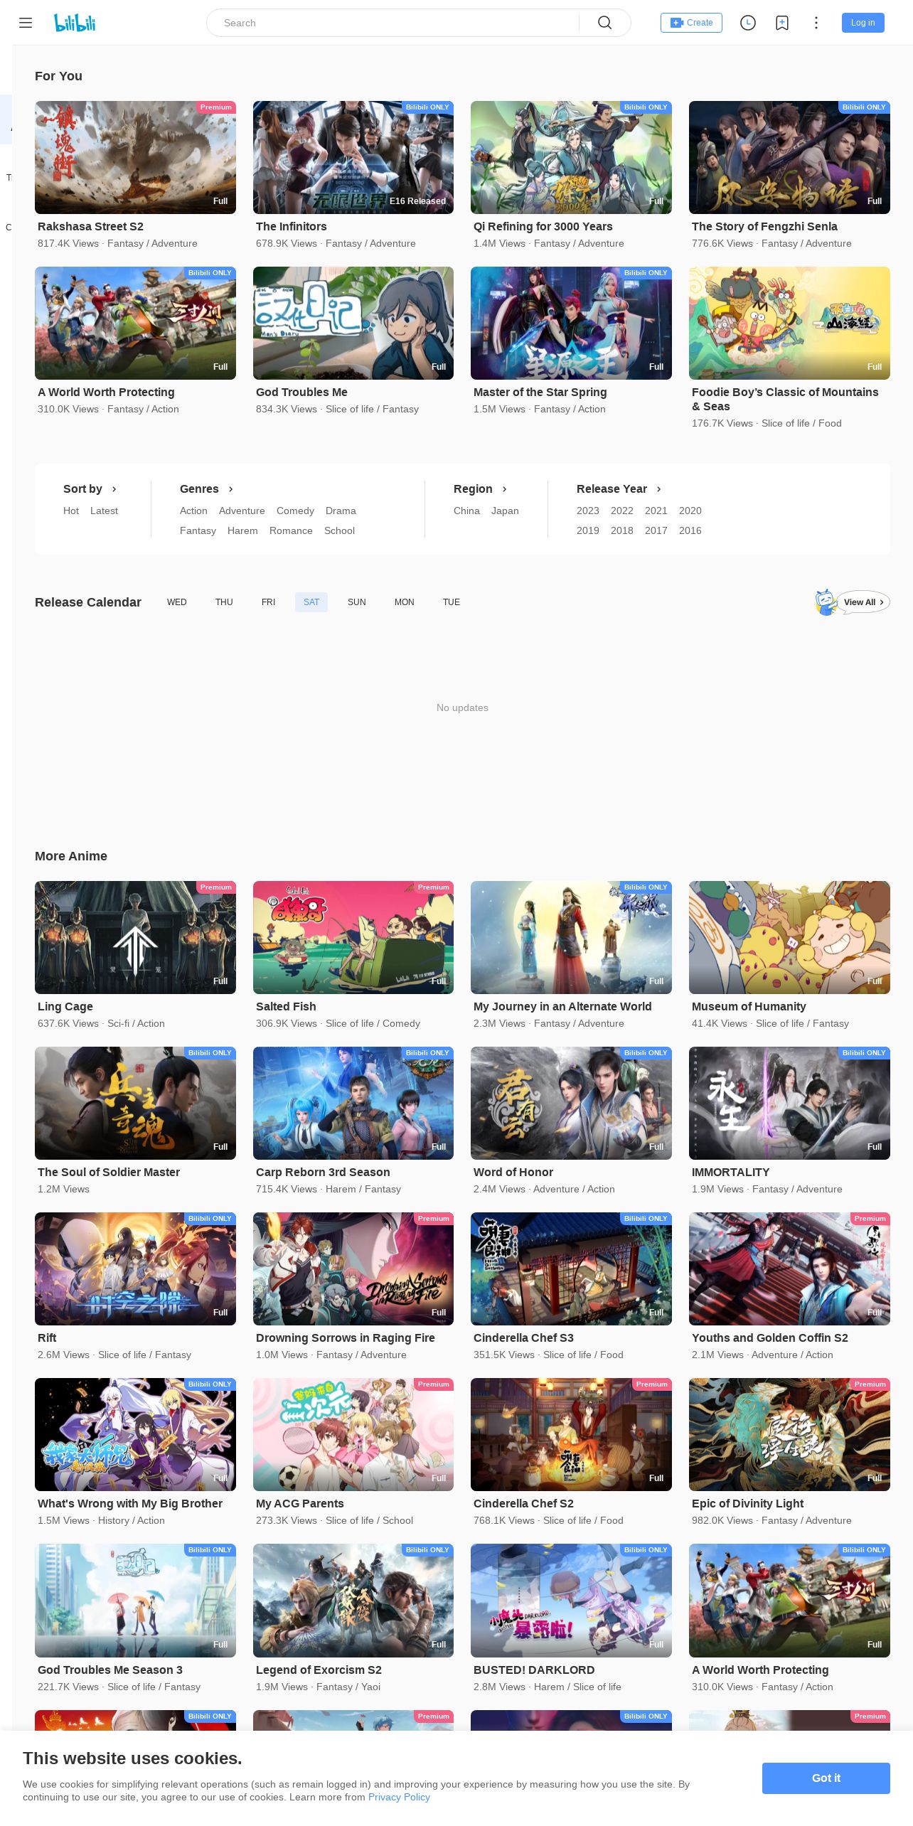
Task: Open IMMORTALITY thumbnail
Action: (x=789, y=1103)
